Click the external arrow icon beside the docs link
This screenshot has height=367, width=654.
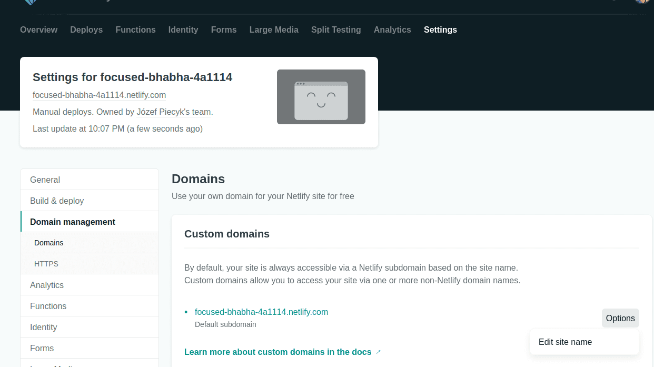378,352
